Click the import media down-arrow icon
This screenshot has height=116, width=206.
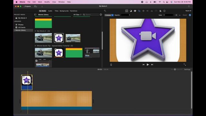42,6
